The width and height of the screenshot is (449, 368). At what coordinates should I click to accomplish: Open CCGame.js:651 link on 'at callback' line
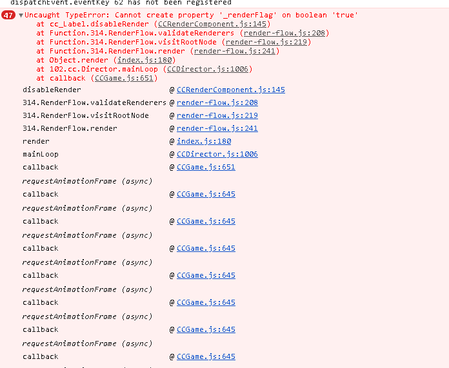pos(125,78)
